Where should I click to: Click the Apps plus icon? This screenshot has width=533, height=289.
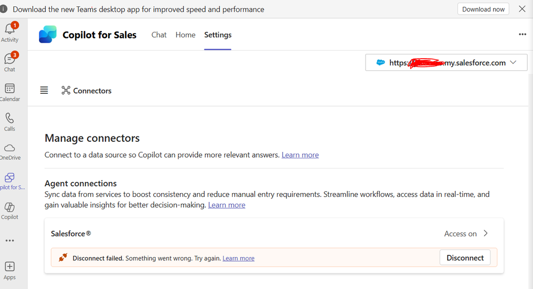(x=10, y=270)
